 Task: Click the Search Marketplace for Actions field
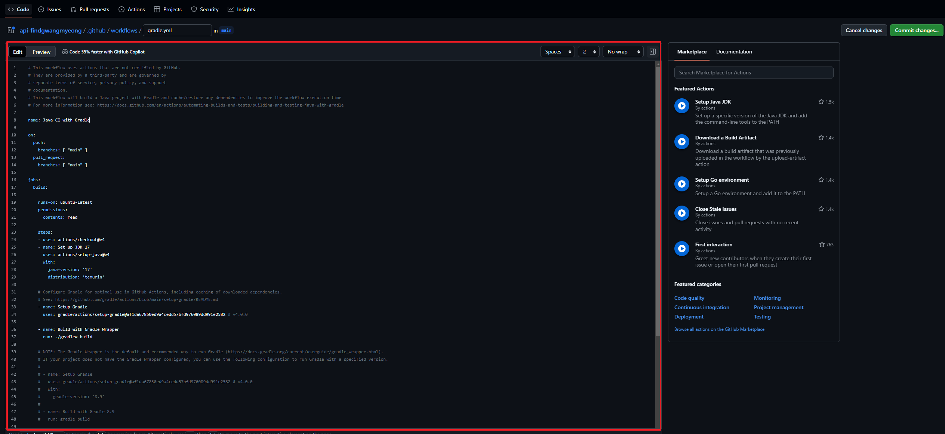click(754, 73)
